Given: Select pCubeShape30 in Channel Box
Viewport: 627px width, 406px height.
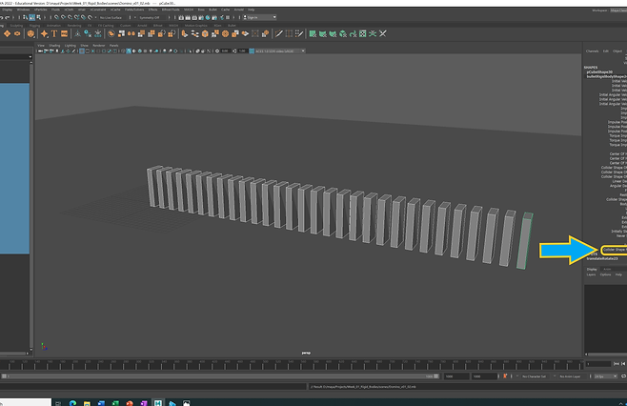Looking at the screenshot, I should pyautogui.click(x=599, y=72).
